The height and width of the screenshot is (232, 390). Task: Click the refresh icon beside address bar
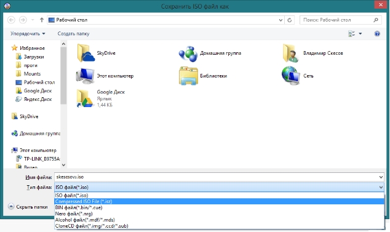290,20
